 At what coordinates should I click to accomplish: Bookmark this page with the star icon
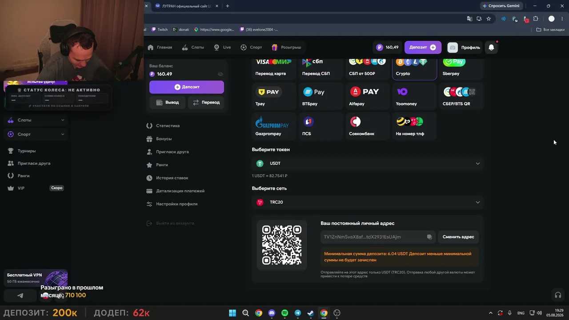point(489,19)
